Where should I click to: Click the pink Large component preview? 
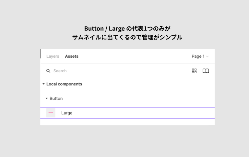[x=51, y=113]
